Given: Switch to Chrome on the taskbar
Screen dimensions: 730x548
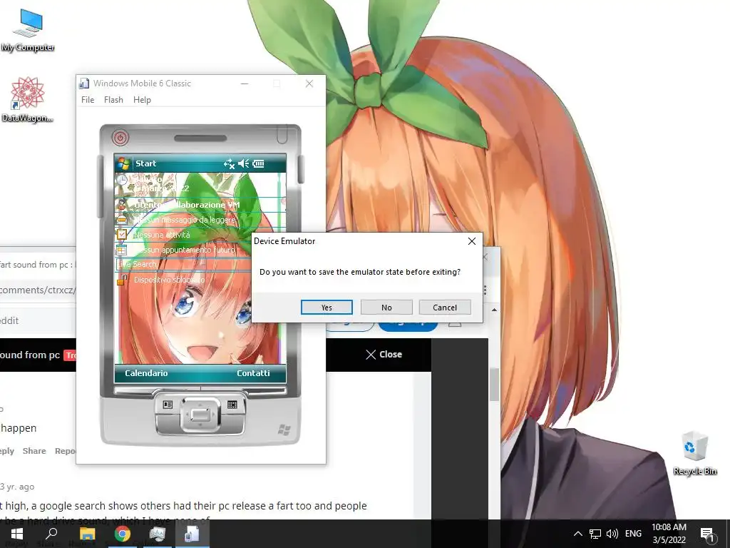Looking at the screenshot, I should [123, 534].
